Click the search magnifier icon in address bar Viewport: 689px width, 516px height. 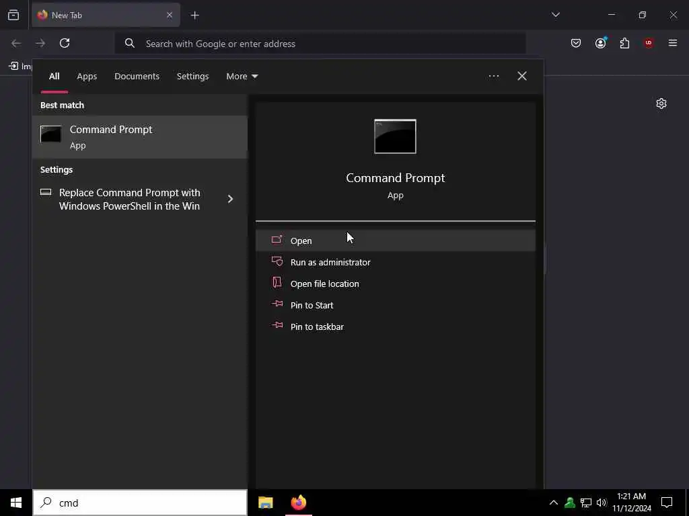click(x=130, y=43)
